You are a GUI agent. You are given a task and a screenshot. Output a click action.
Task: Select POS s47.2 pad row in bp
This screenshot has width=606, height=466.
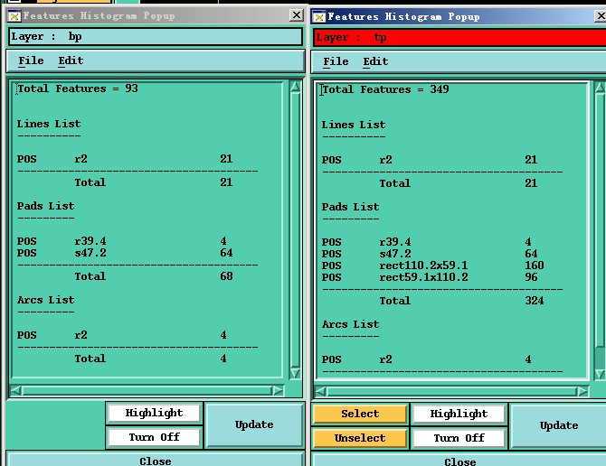point(125,253)
